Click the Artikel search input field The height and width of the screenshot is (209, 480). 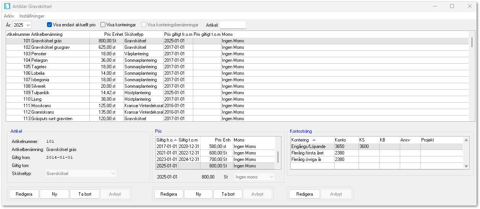pyautogui.click(x=233, y=25)
